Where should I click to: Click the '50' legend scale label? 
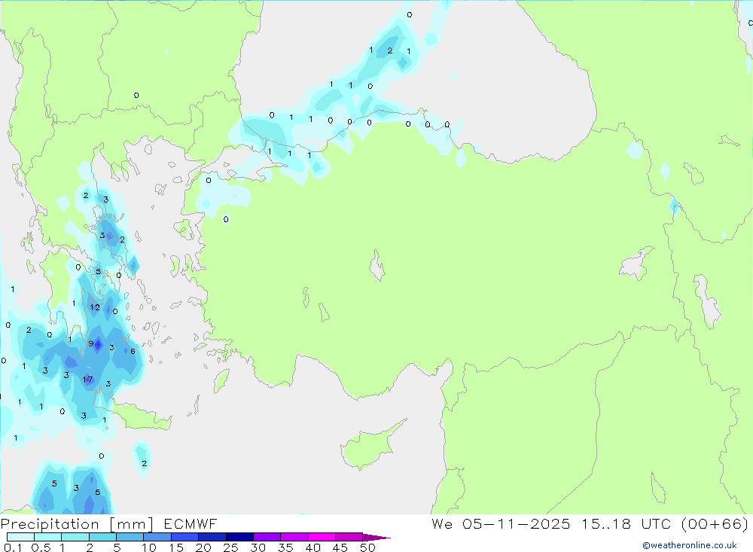pyautogui.click(x=367, y=547)
